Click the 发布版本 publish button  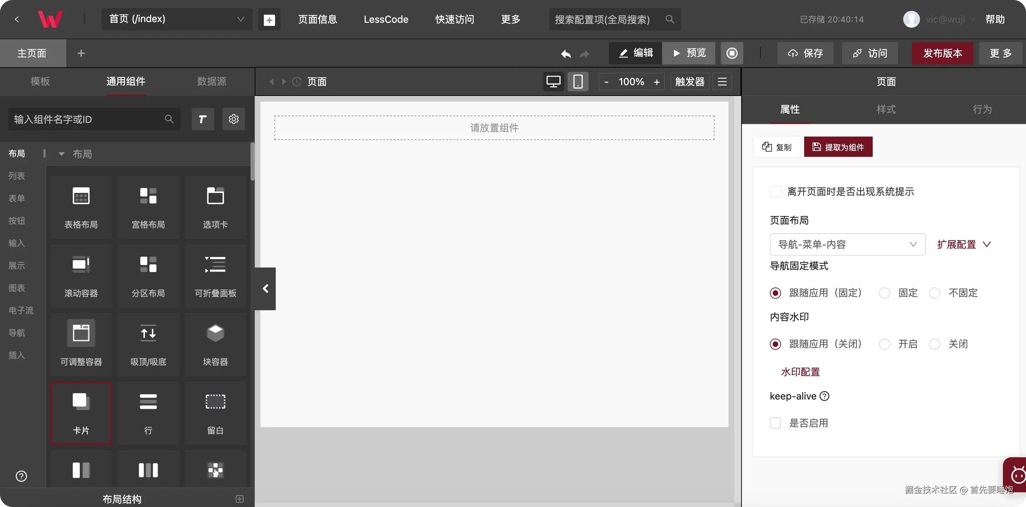pyautogui.click(x=942, y=54)
